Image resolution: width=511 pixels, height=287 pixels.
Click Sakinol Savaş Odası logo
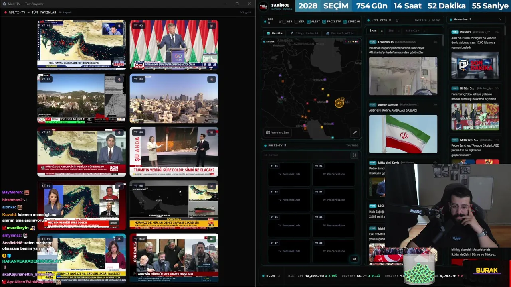(263, 6)
